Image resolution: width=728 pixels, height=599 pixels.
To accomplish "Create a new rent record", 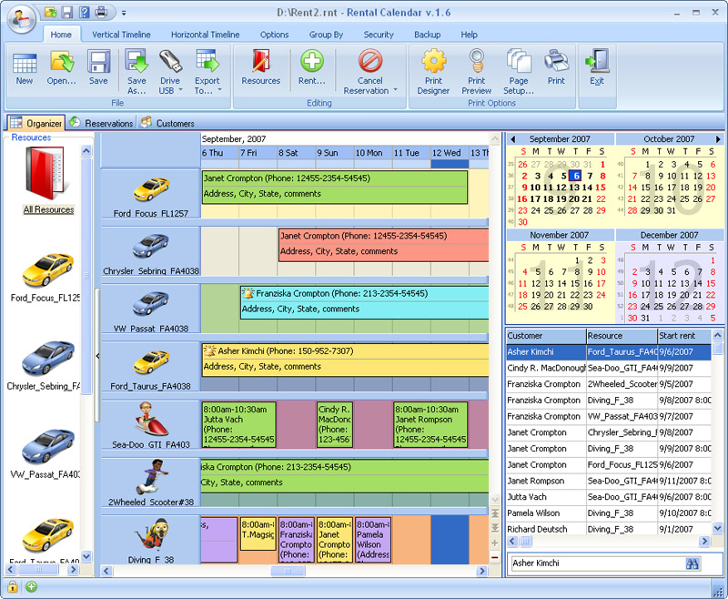I will point(312,73).
